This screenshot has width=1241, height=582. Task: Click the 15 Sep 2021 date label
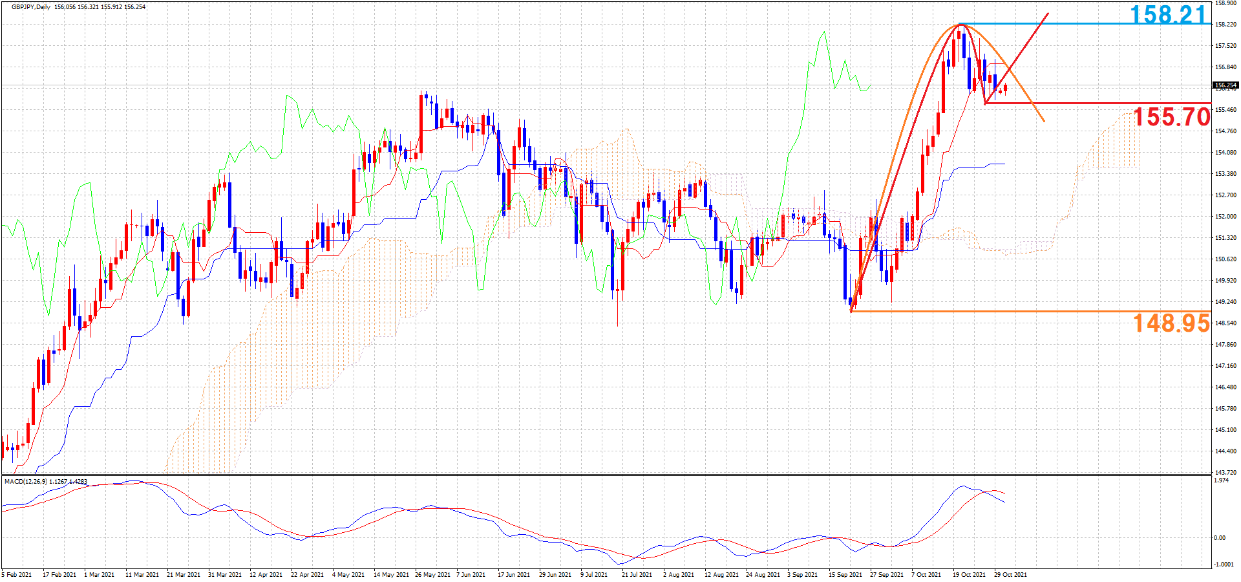845,574
